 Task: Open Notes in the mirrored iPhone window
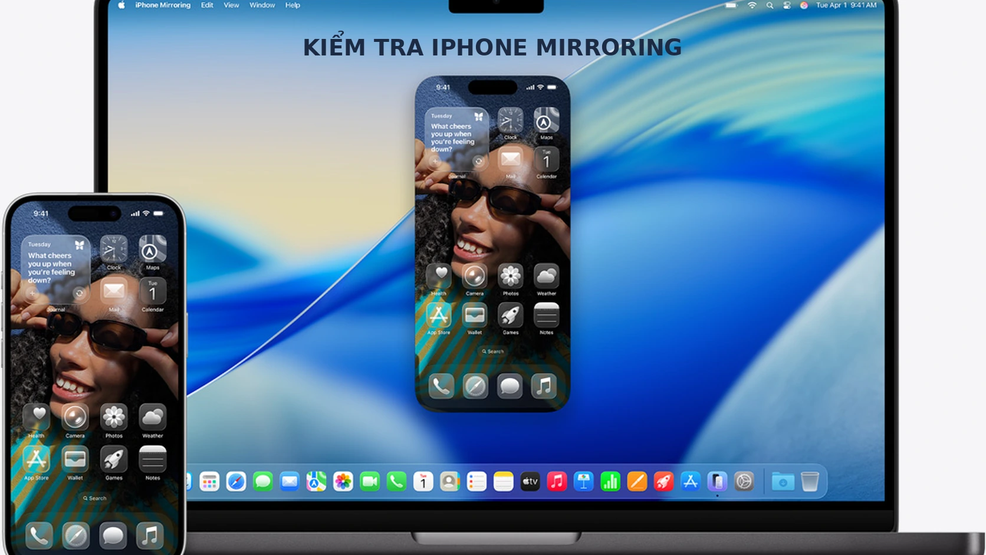click(x=546, y=316)
